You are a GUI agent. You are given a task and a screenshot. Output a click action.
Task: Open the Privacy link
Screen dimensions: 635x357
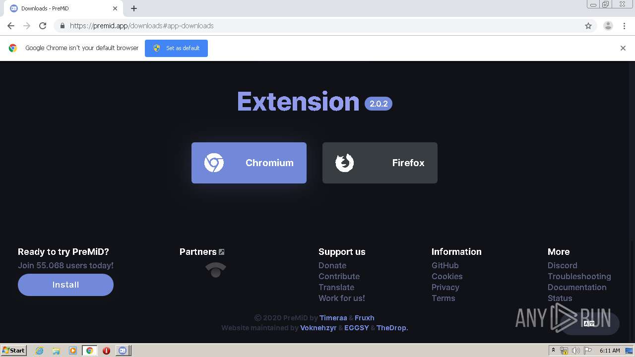click(x=445, y=287)
